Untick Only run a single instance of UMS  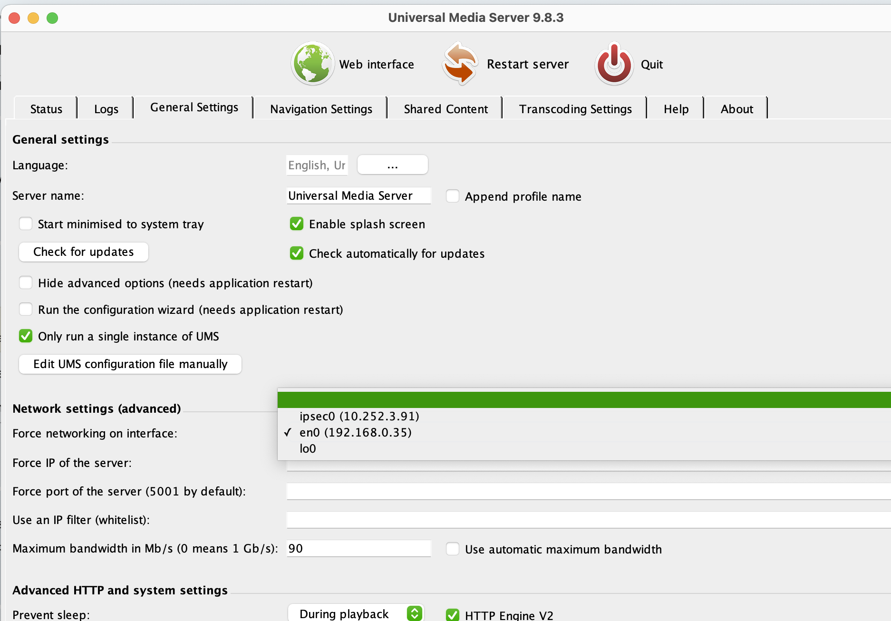[26, 336]
